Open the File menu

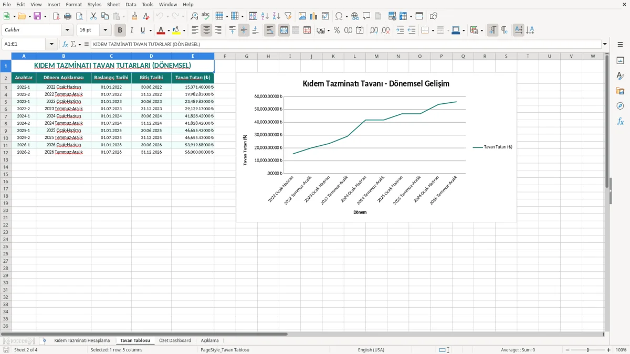(x=7, y=4)
